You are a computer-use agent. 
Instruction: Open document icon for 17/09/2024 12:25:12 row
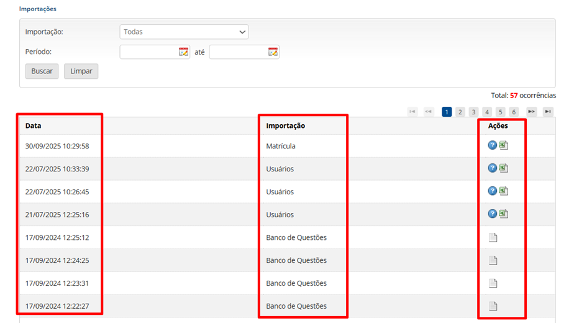click(x=493, y=238)
